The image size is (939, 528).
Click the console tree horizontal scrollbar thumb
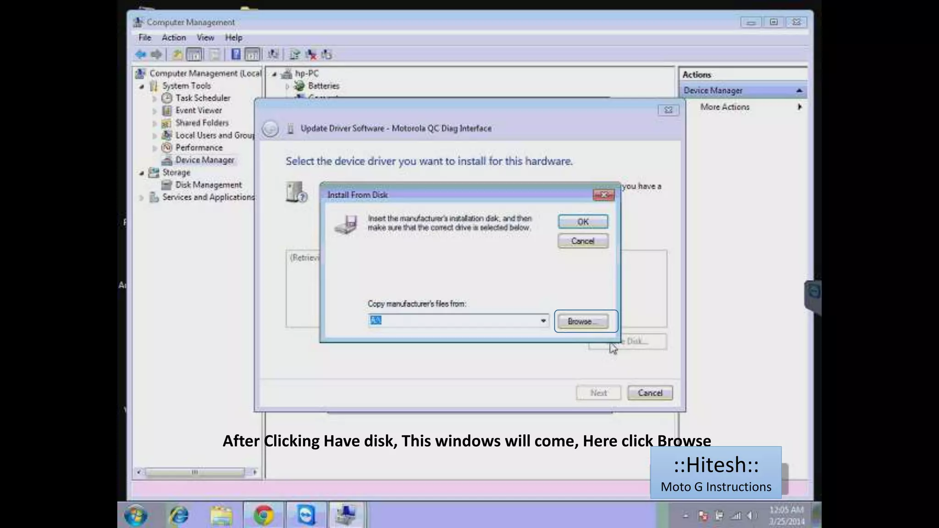pos(194,472)
